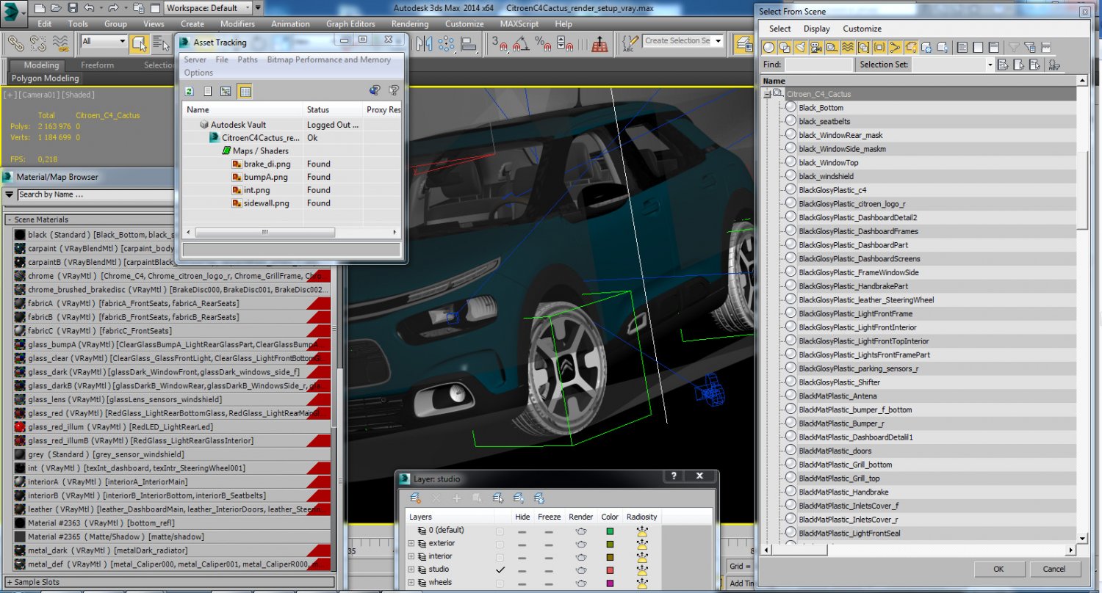The image size is (1102, 593).
Task: Toggle Display Lights filter in Select From Scene
Action: [x=801, y=48]
